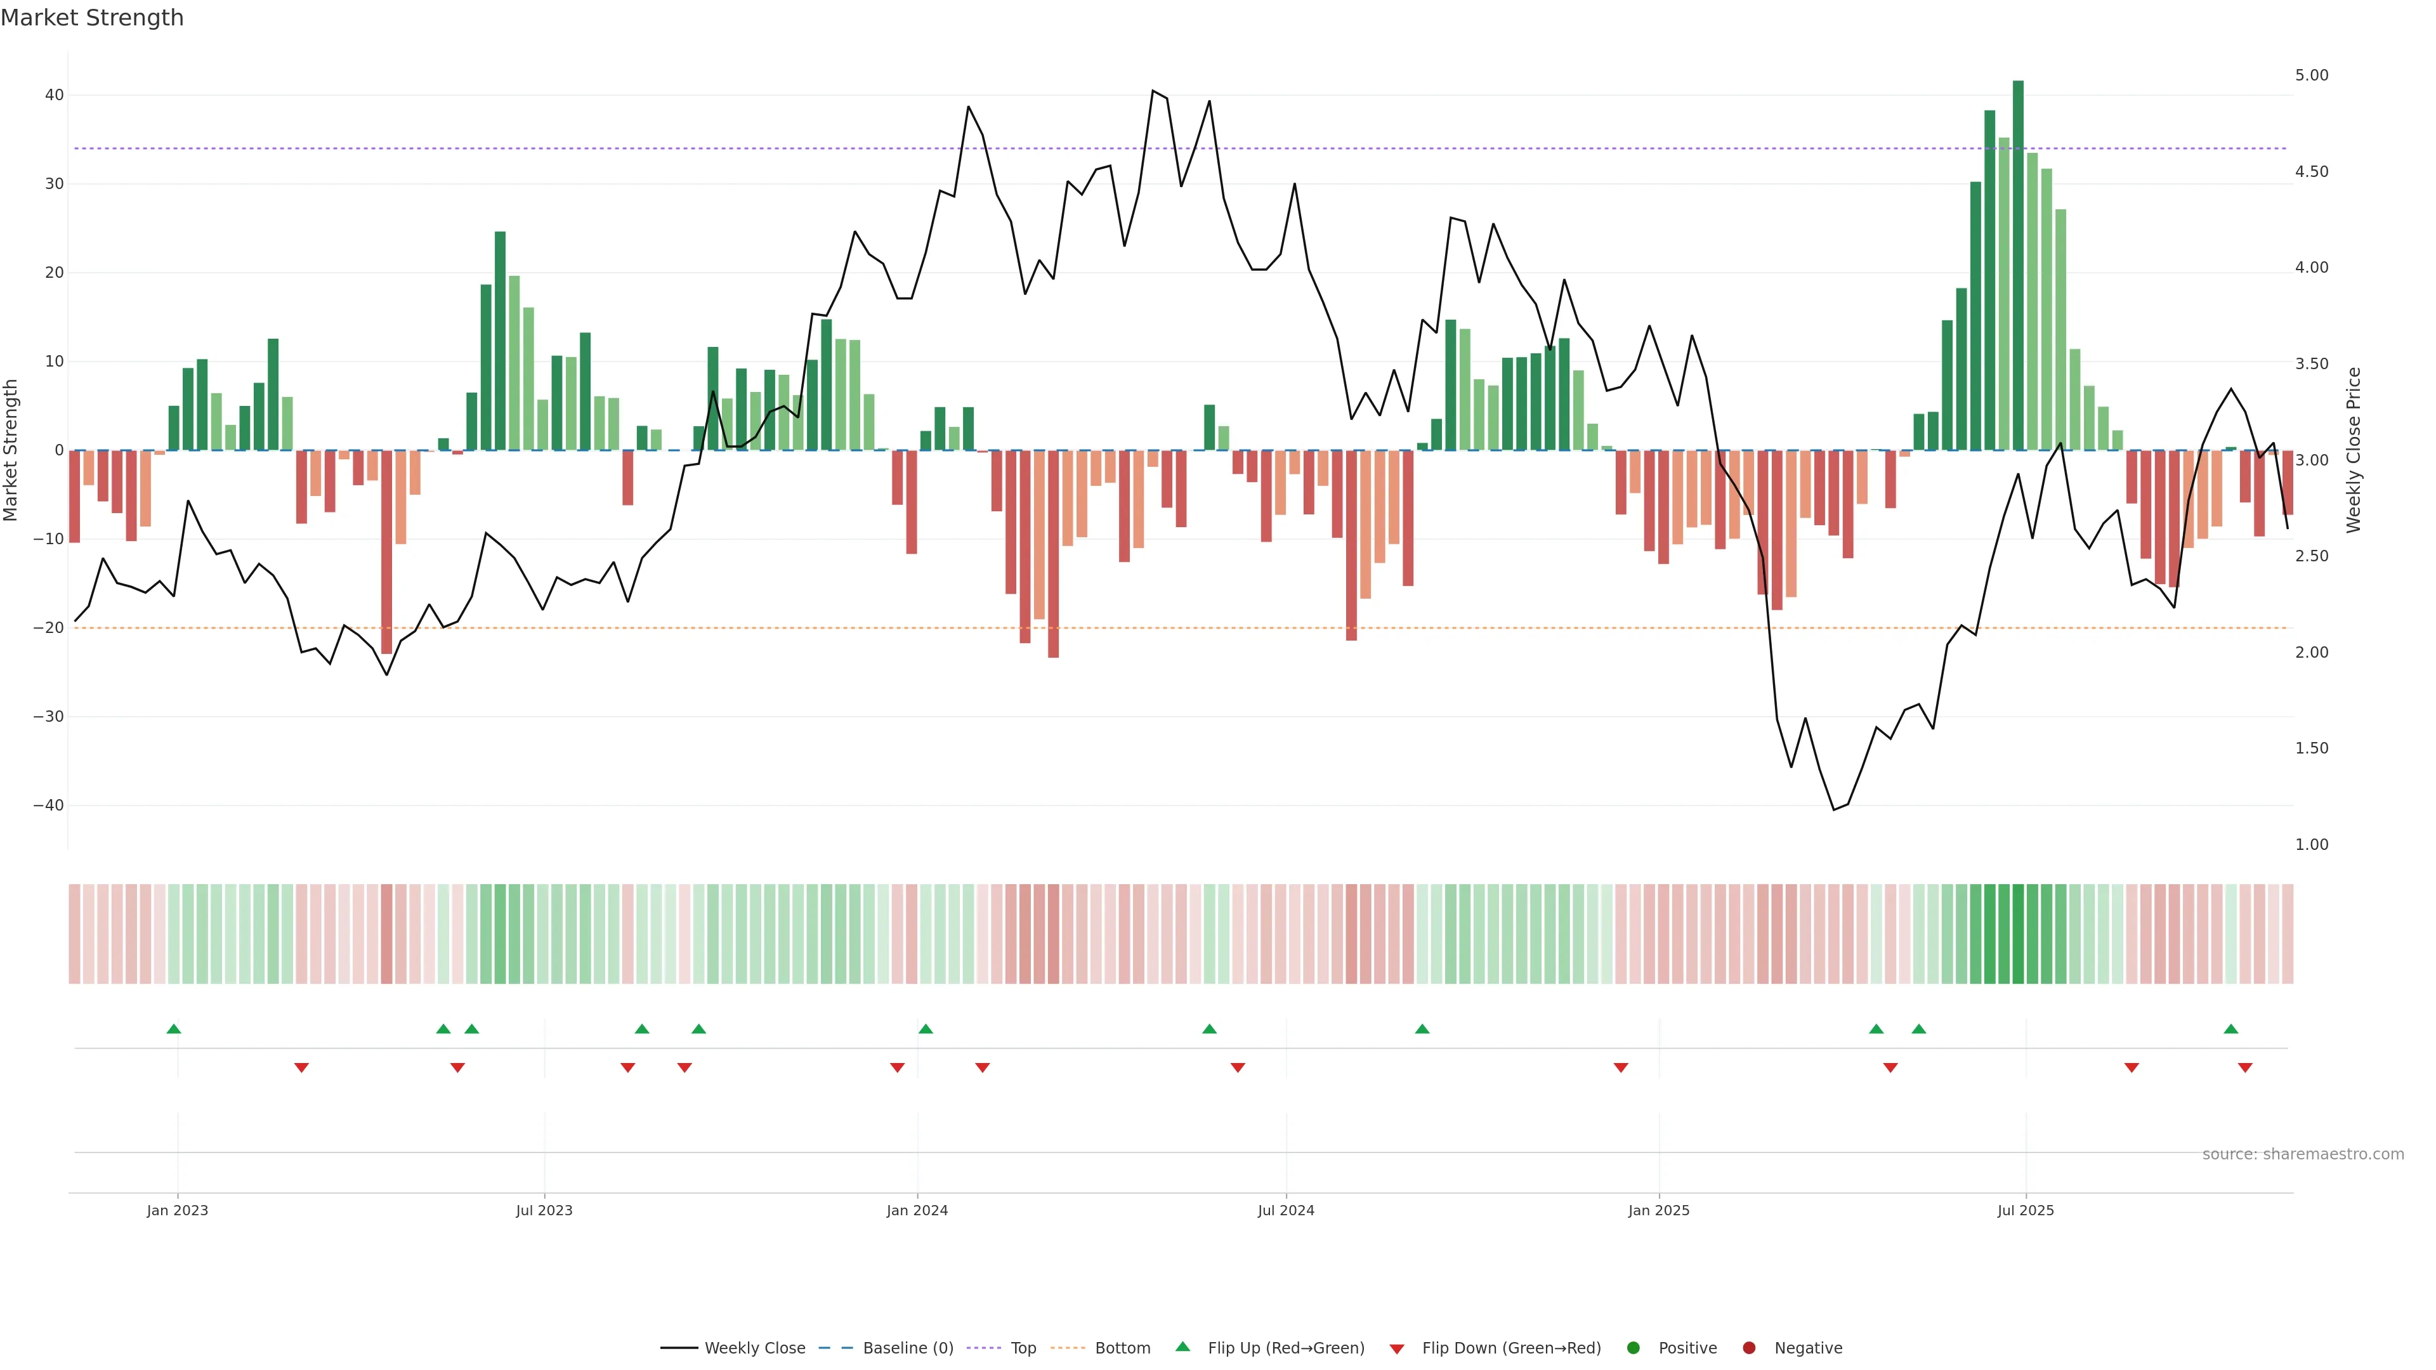Click the Positive green circle legend icon

[x=1633, y=1348]
